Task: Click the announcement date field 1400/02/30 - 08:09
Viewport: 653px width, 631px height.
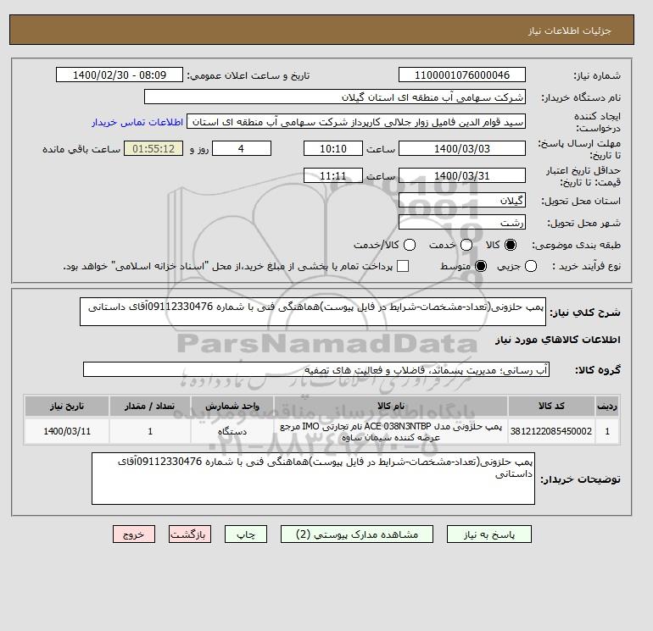Action: pyautogui.click(x=120, y=75)
